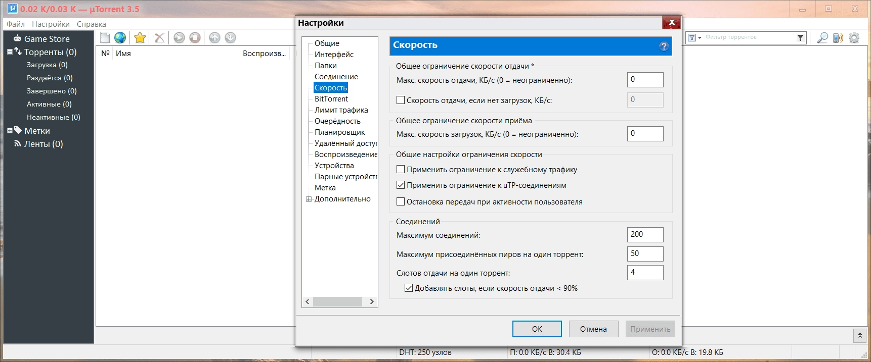
Task: Click the RSS feed icon beside Ленты
Action: [x=18, y=143]
